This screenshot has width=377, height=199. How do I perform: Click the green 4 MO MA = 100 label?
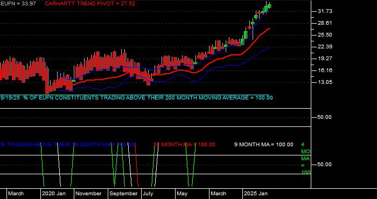pyautogui.click(x=305, y=159)
